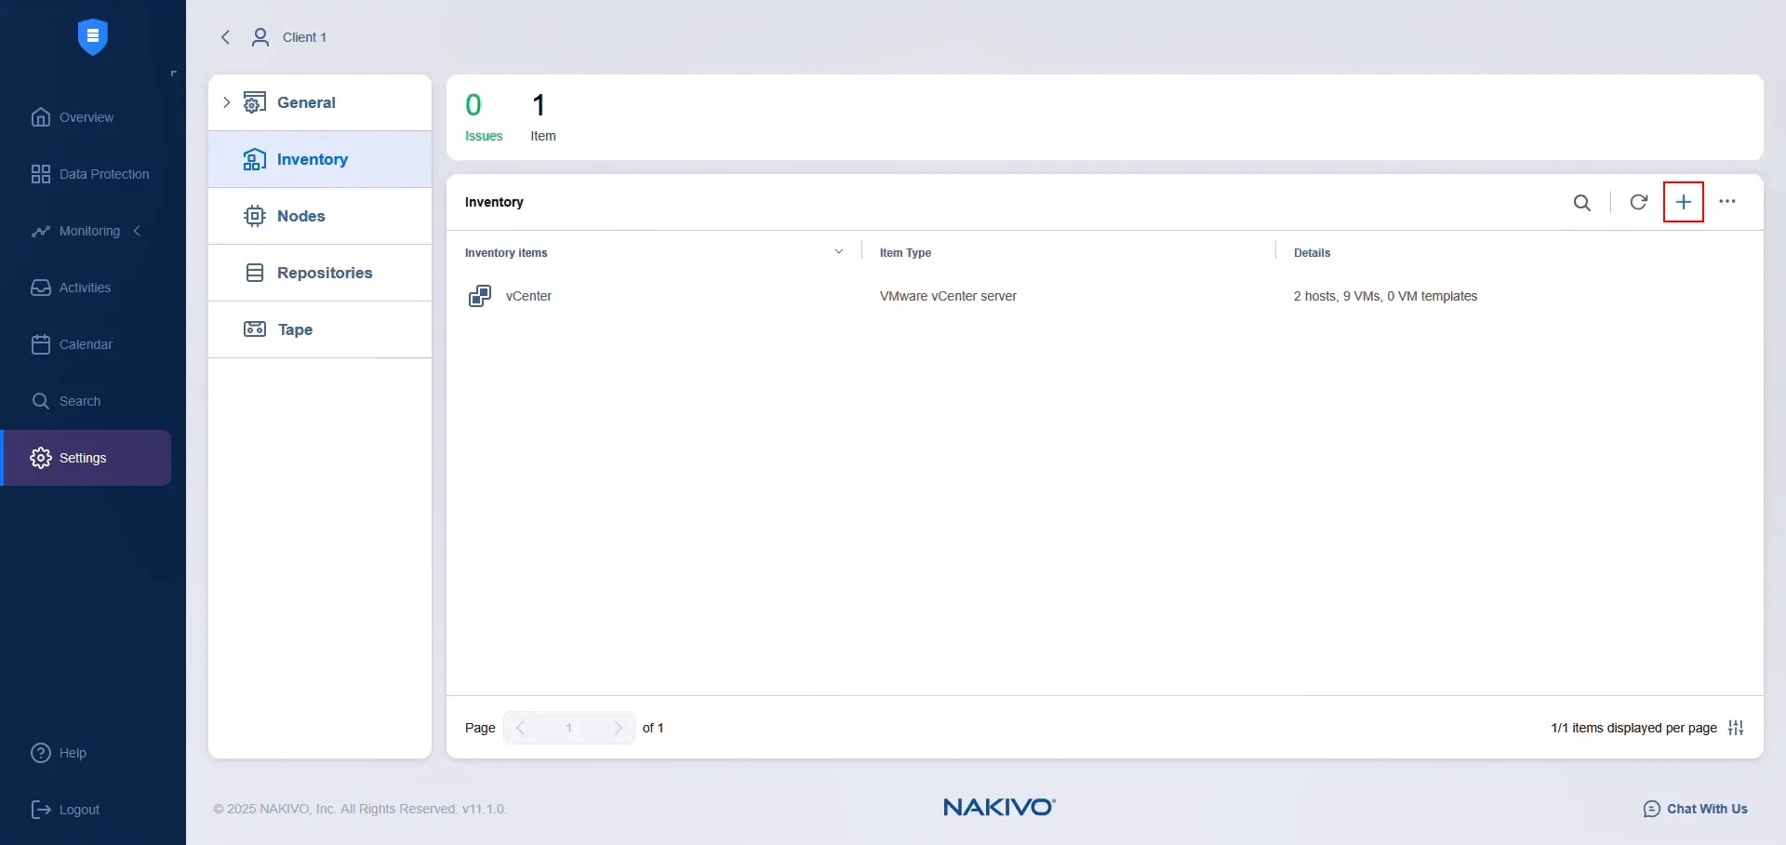Click the 2 hosts, 9 VMs details
Image resolution: width=1786 pixels, height=845 pixels.
1385,296
